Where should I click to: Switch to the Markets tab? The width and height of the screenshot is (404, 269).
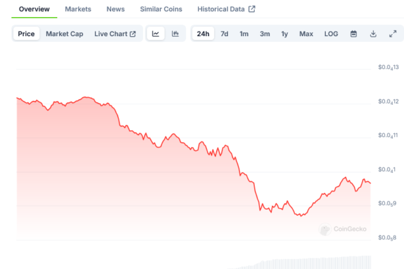(78, 9)
